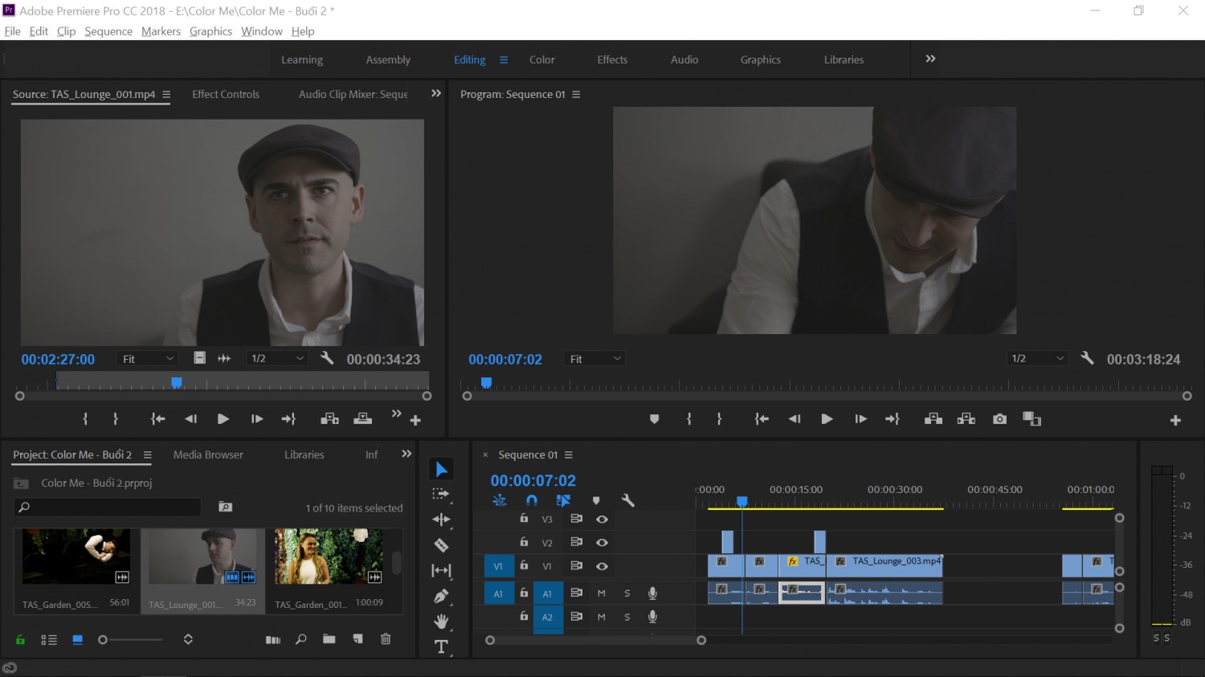Select the Ripple Edit tool
Viewport: 1205px width, 677px height.
tap(441, 520)
